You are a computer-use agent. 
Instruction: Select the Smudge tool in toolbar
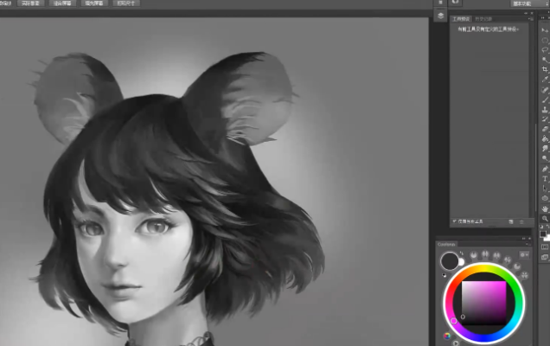[545, 149]
